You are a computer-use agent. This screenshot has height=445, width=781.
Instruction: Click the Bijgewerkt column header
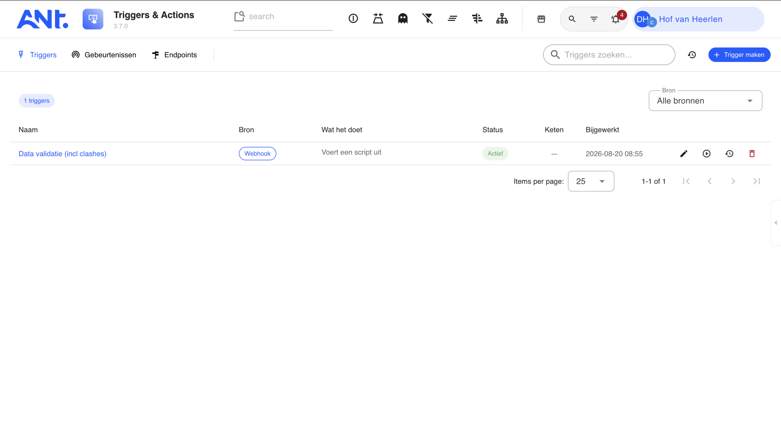pos(602,130)
